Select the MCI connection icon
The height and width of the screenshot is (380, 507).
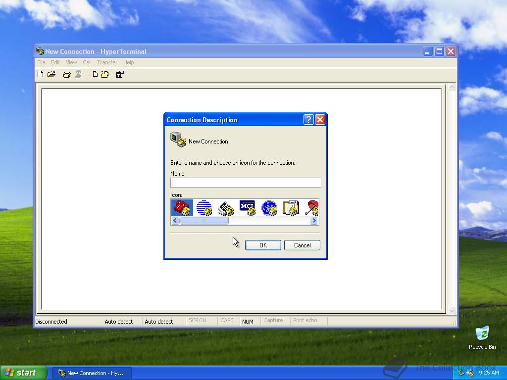coord(248,208)
